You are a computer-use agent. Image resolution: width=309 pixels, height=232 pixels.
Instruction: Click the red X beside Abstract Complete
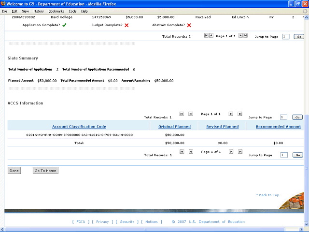pyautogui.click(x=189, y=25)
